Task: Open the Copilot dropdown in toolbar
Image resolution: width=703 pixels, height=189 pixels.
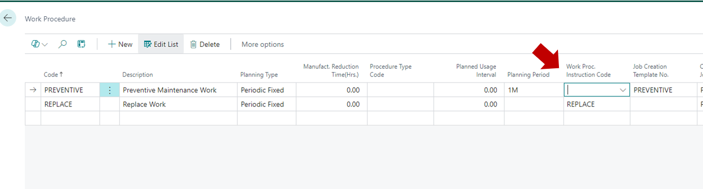Action: coord(40,44)
